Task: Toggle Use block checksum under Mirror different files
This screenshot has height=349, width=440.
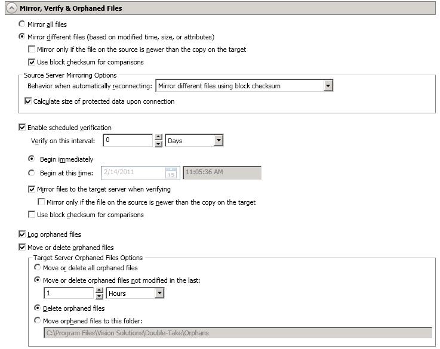Action: [x=32, y=62]
